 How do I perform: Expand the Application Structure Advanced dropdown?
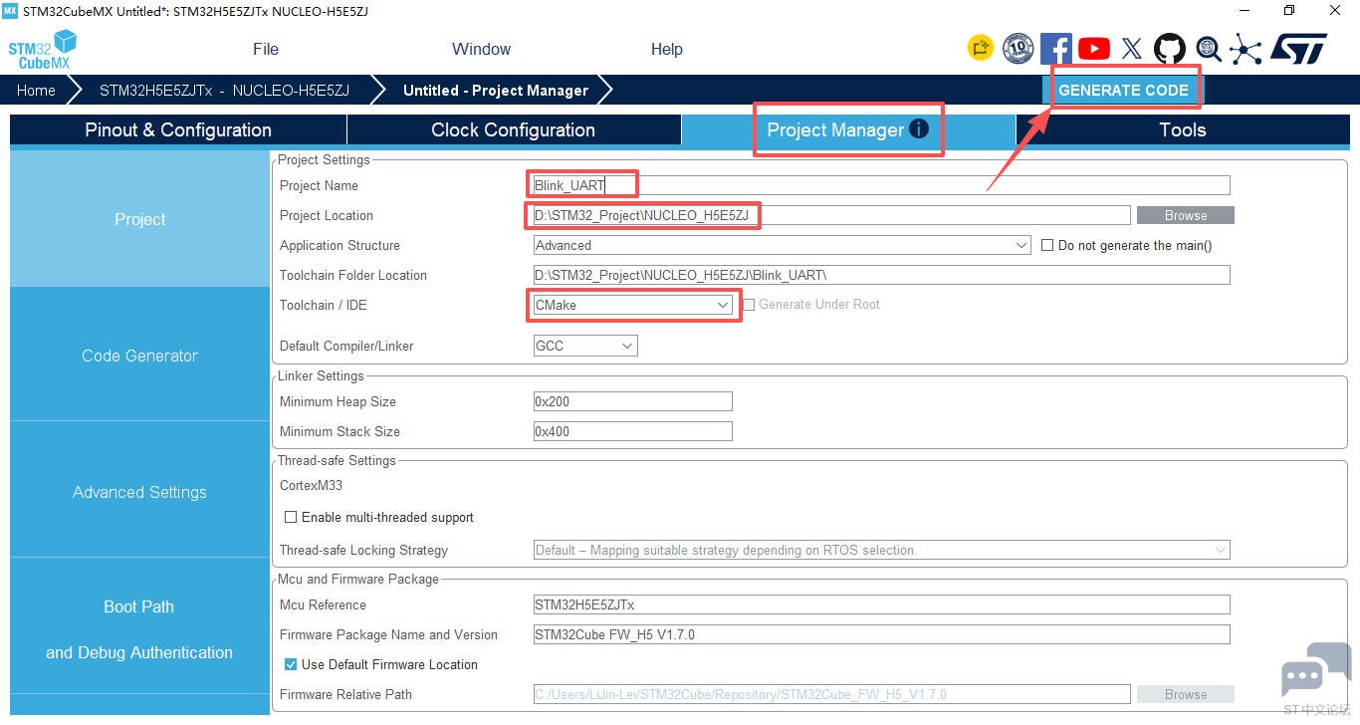pyautogui.click(x=783, y=245)
